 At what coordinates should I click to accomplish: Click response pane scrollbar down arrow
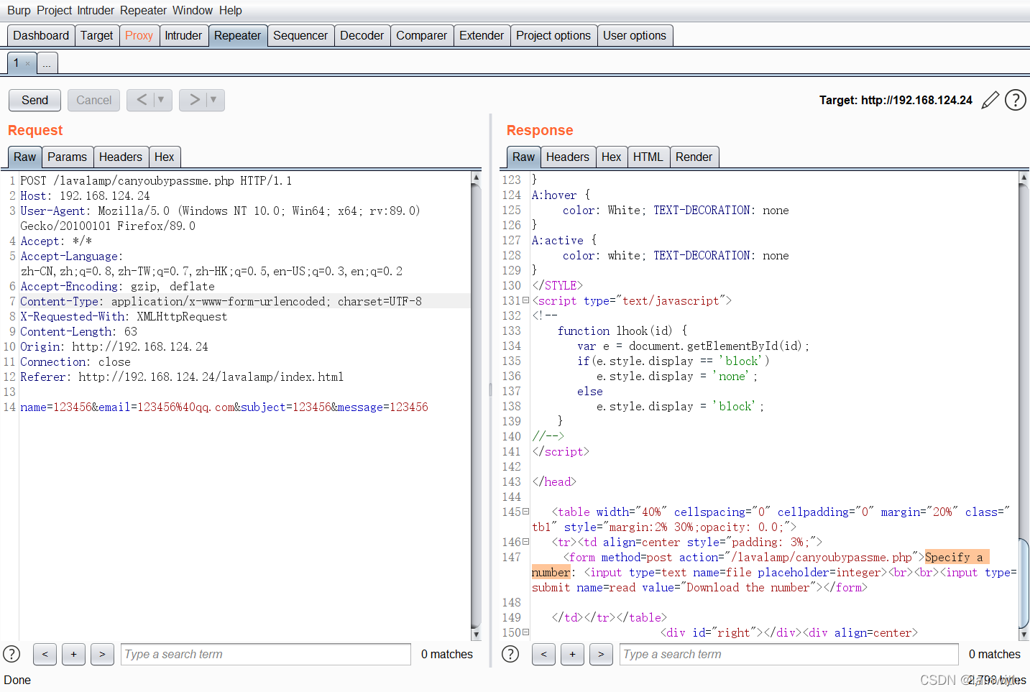[x=1024, y=635]
